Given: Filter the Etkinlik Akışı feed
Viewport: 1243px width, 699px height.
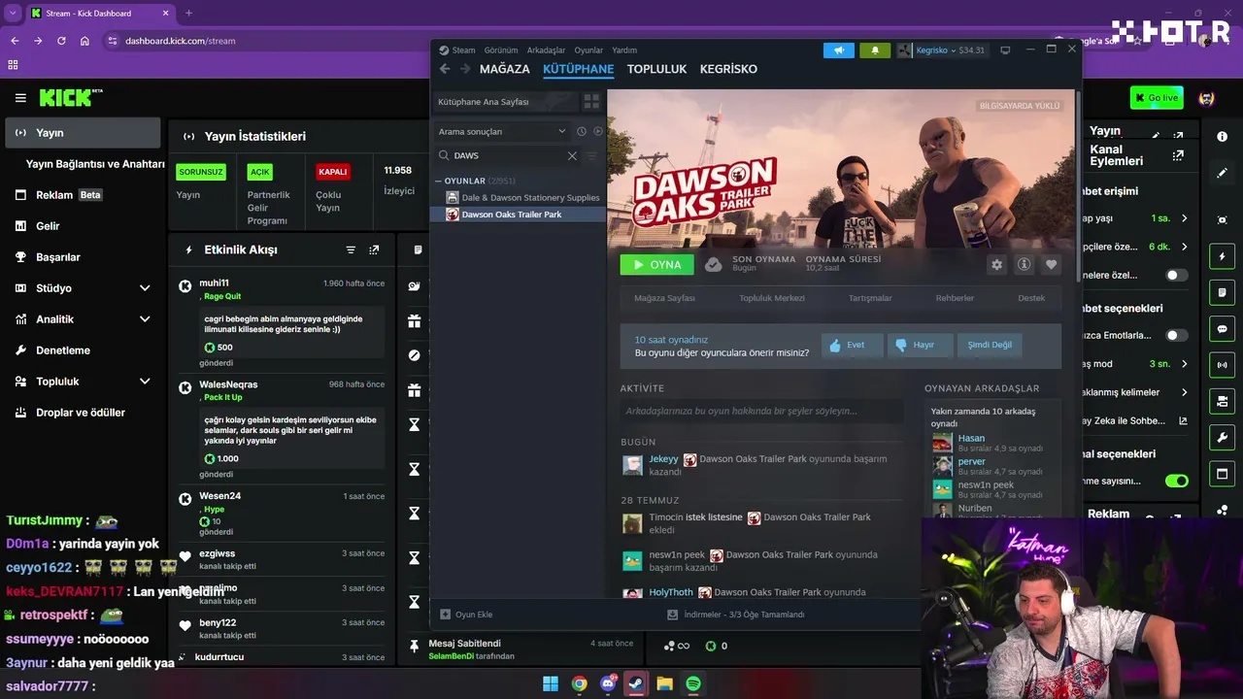Looking at the screenshot, I should (351, 250).
